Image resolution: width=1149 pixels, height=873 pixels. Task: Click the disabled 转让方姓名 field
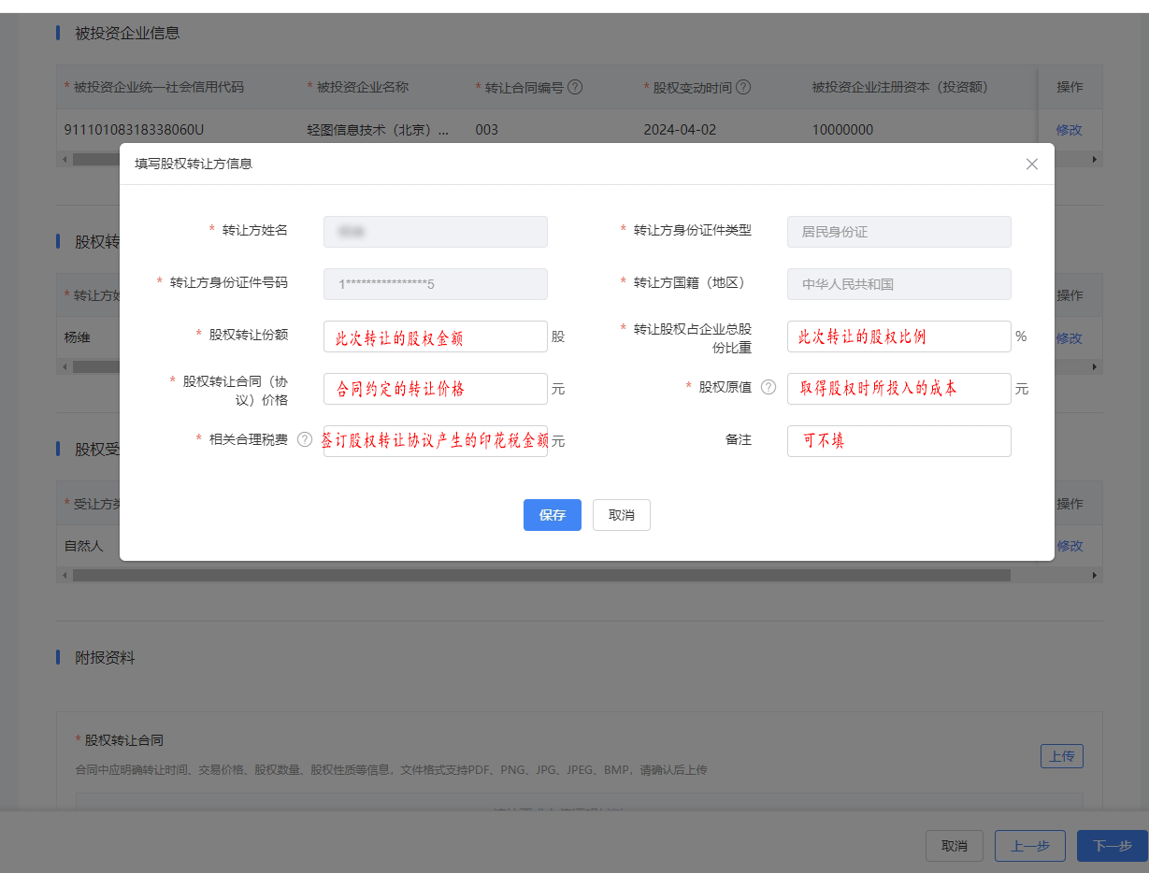pyautogui.click(x=436, y=232)
